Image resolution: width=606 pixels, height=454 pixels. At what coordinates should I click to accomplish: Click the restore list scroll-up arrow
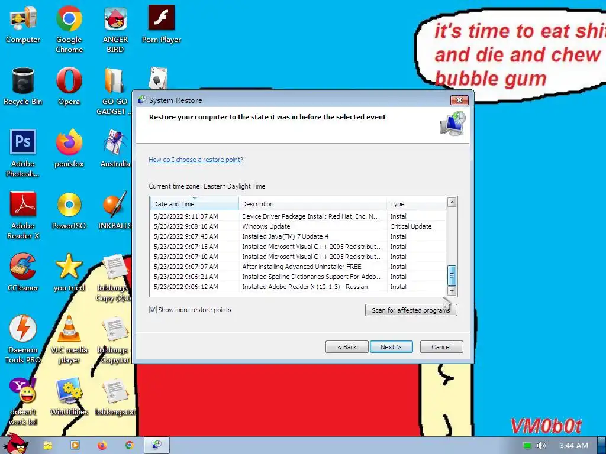pos(452,202)
